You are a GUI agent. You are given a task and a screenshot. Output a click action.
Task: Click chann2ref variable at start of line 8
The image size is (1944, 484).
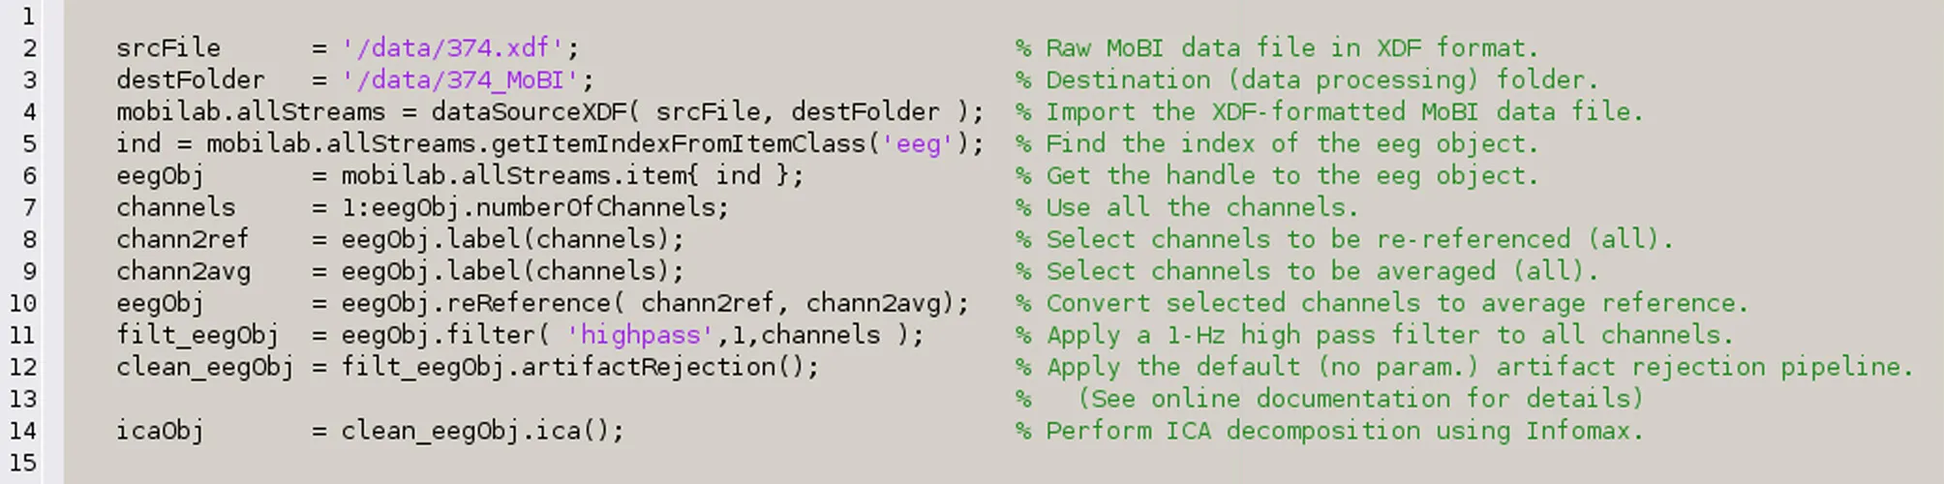(x=182, y=240)
